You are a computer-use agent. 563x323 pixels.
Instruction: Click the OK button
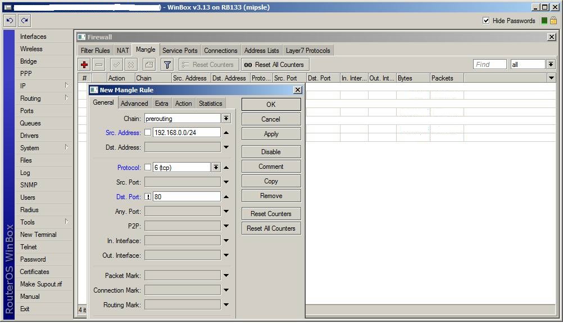pyautogui.click(x=271, y=104)
